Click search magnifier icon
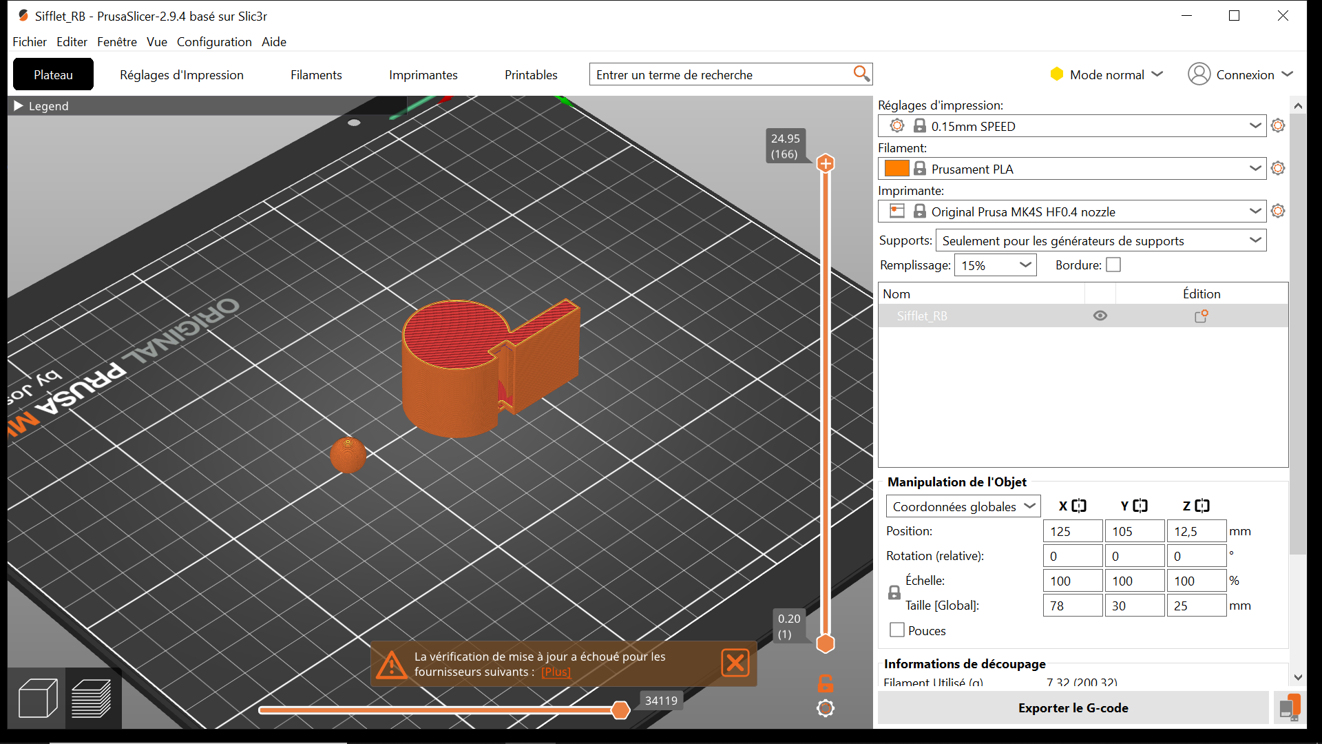The height and width of the screenshot is (744, 1322). [861, 74]
